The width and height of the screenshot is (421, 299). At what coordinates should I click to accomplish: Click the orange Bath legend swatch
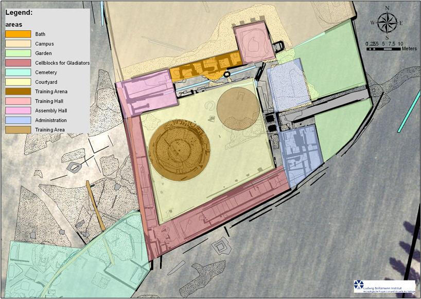point(19,34)
